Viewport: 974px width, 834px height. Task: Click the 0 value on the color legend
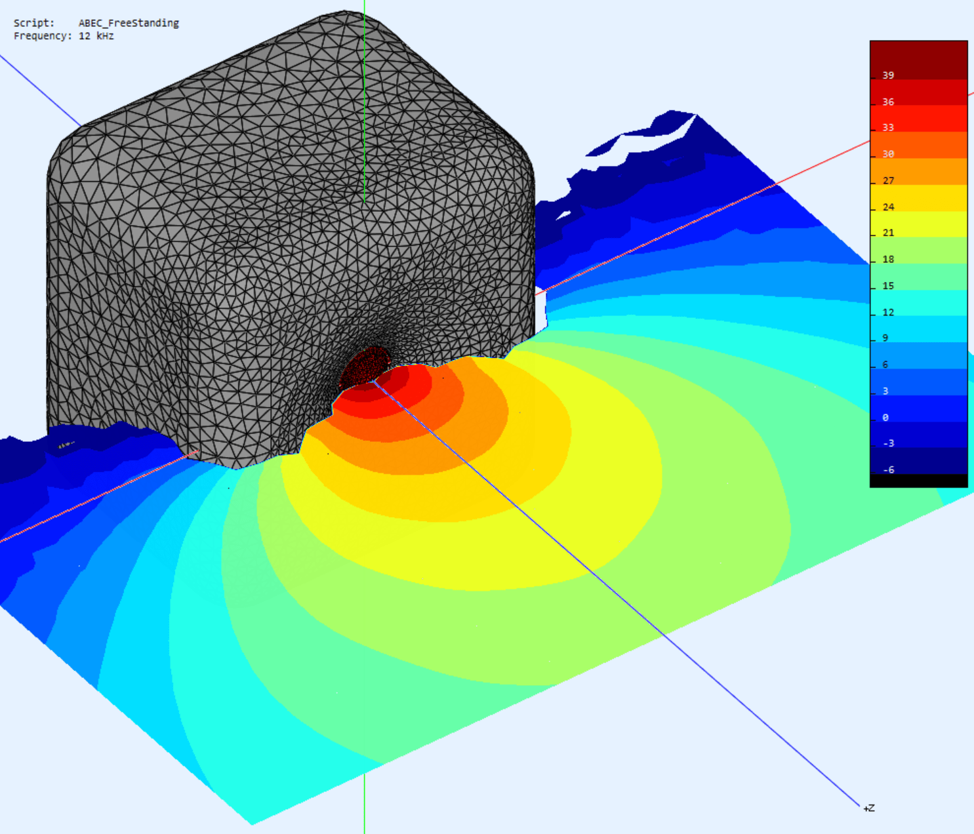[x=885, y=417]
